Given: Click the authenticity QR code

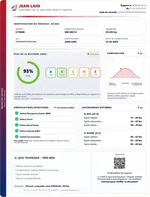Looking at the screenshot, I should tap(120, 163).
